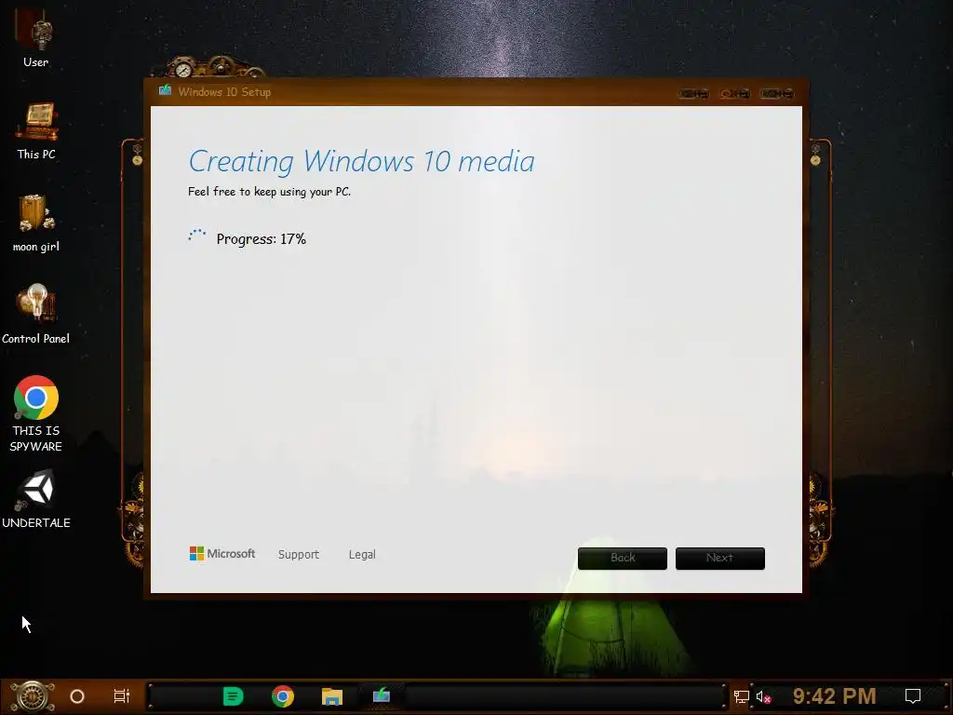The width and height of the screenshot is (953, 715).
Task: Select the moon girl desktop icon
Action: [36, 223]
